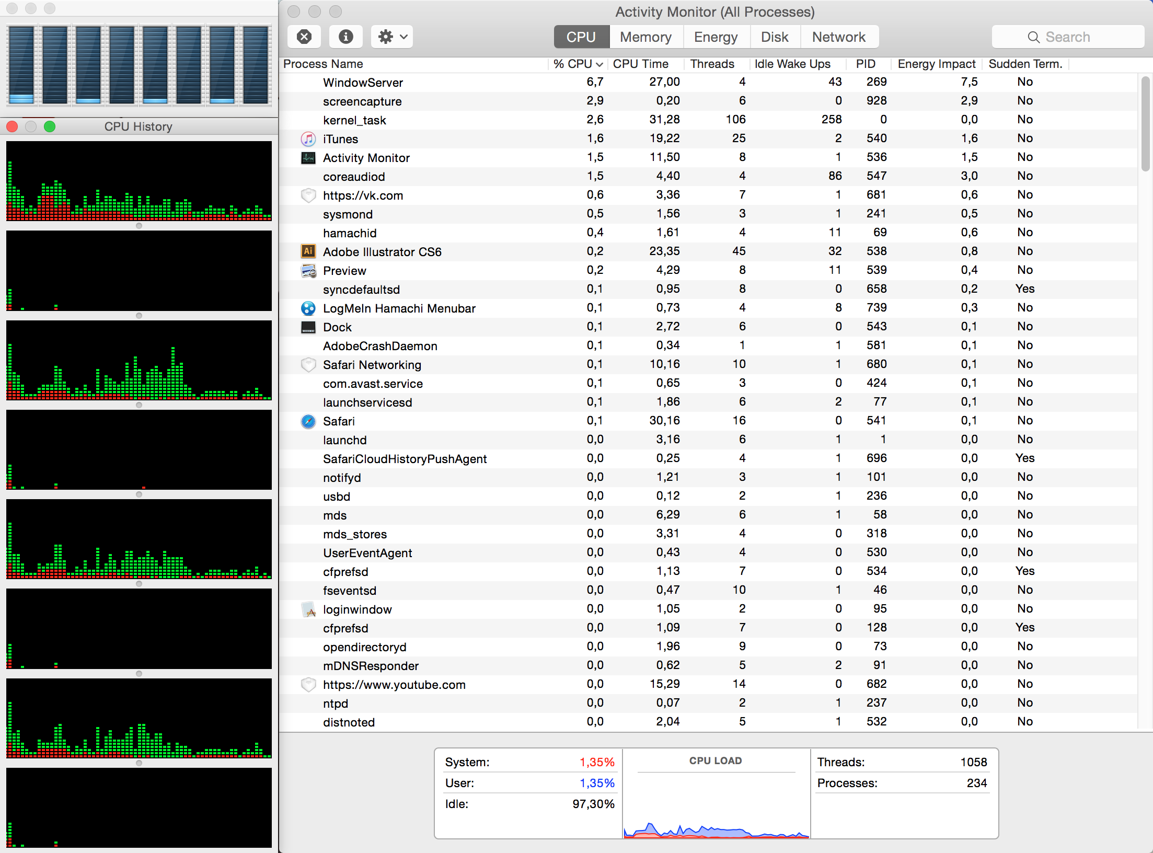Click the Processes count 234

point(977,783)
